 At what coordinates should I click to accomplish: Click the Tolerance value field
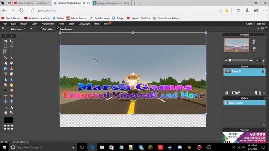pyautogui.click(x=26, y=29)
